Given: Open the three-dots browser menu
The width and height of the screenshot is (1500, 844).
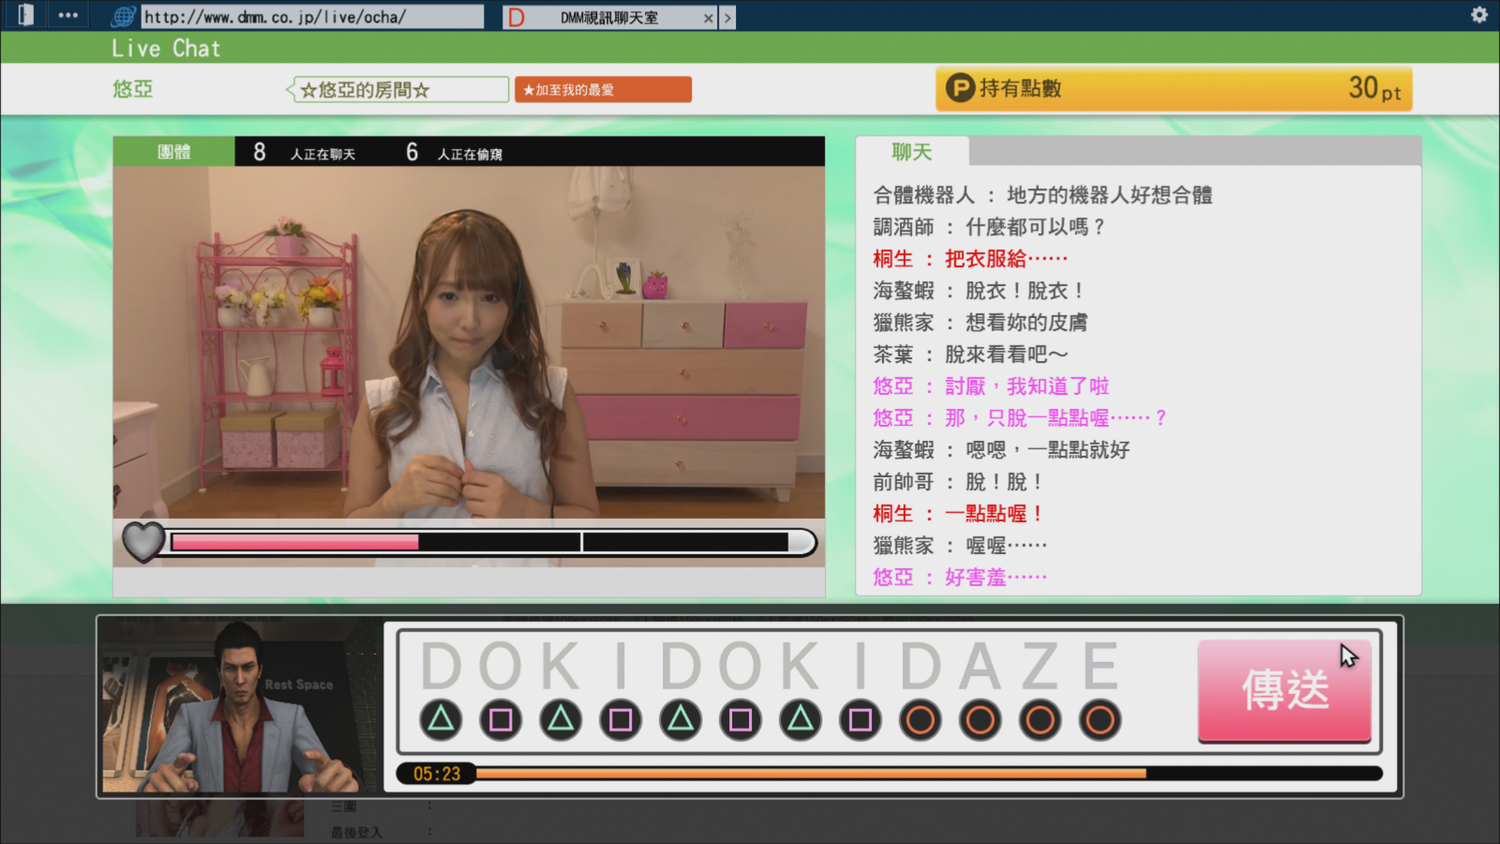Looking at the screenshot, I should click(68, 15).
